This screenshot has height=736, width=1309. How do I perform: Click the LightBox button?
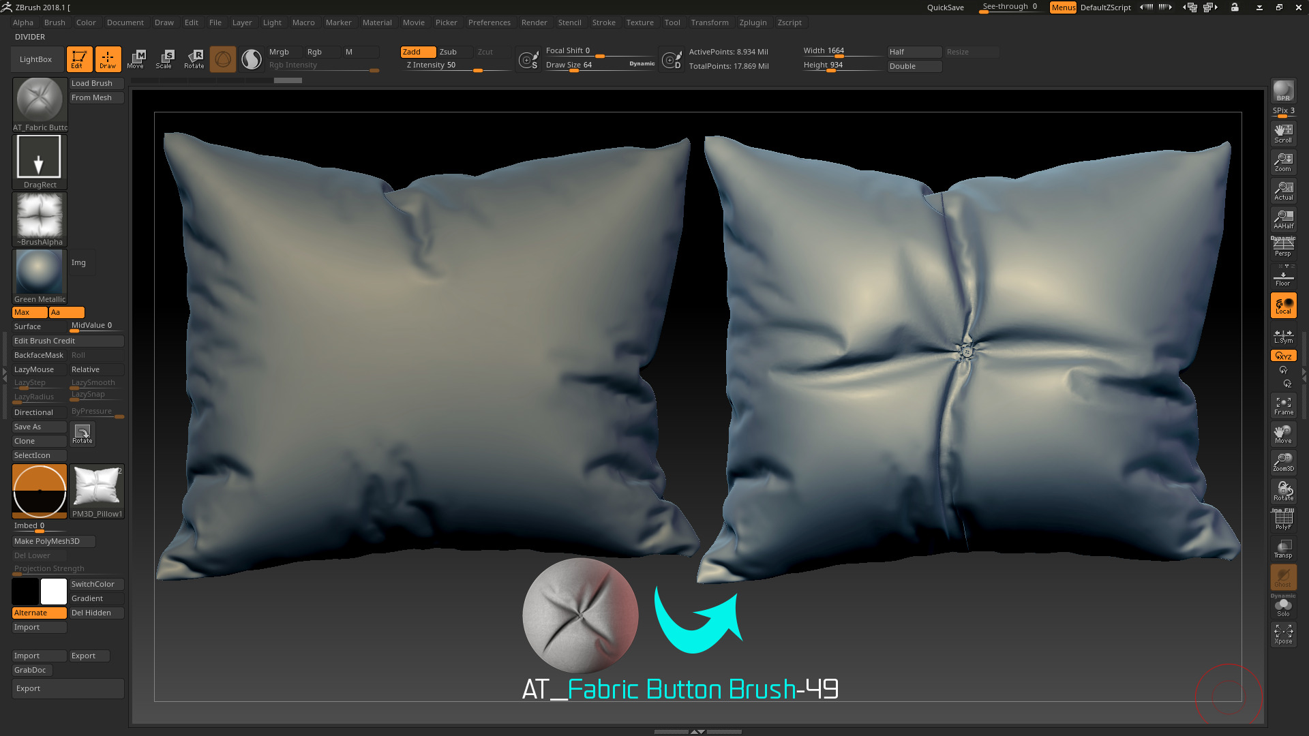36,59
